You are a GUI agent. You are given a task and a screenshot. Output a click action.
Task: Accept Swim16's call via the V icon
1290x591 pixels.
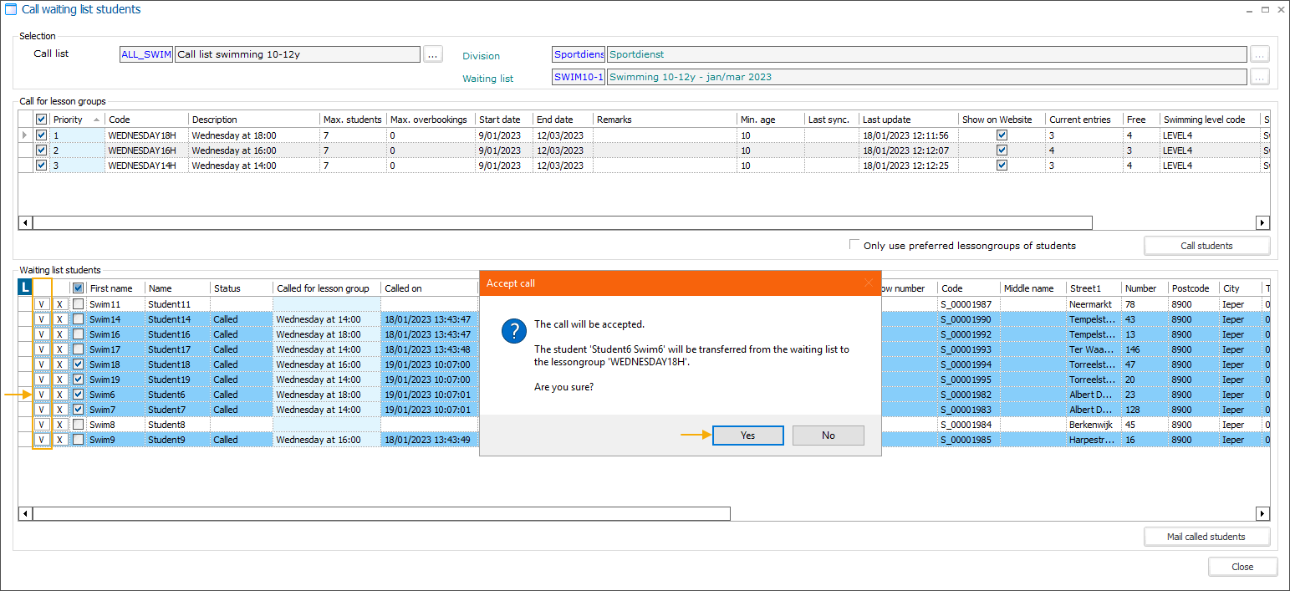(x=42, y=334)
